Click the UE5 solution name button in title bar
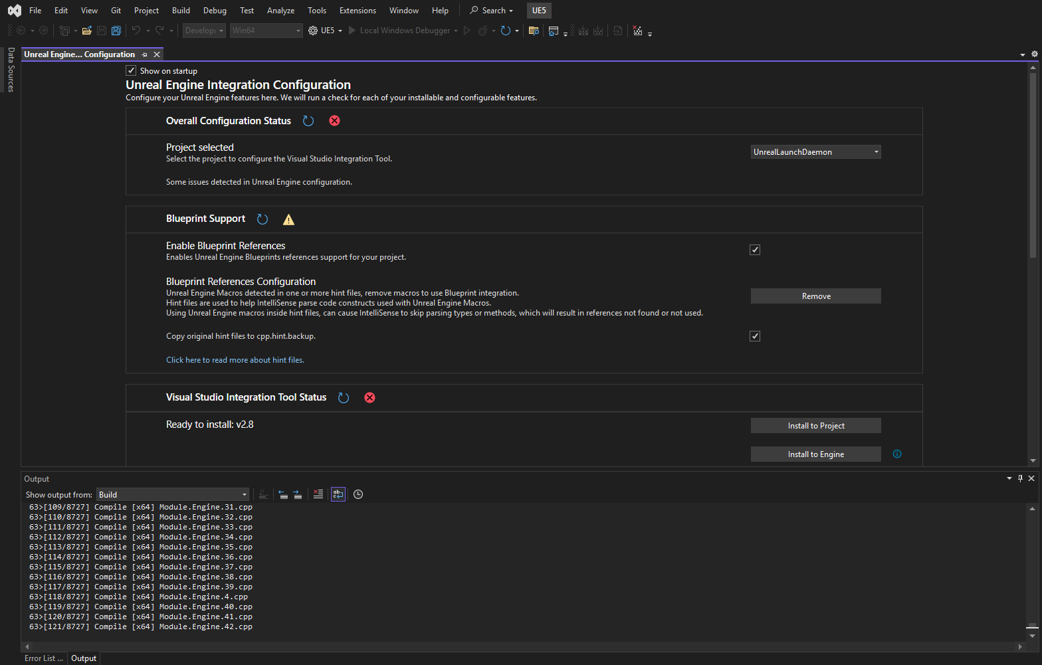This screenshot has width=1042, height=665. [x=539, y=11]
